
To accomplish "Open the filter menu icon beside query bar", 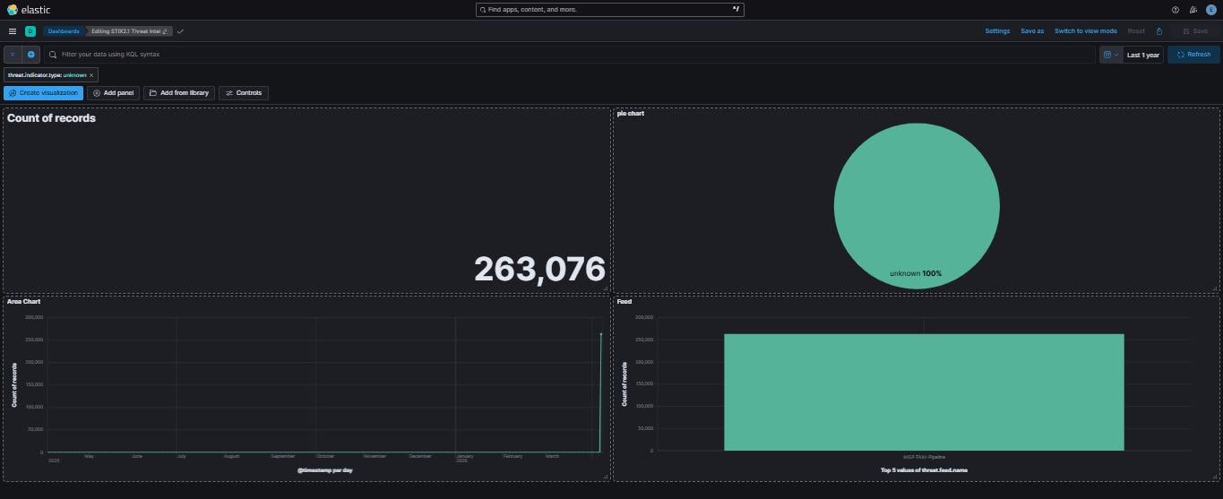I will coord(13,55).
